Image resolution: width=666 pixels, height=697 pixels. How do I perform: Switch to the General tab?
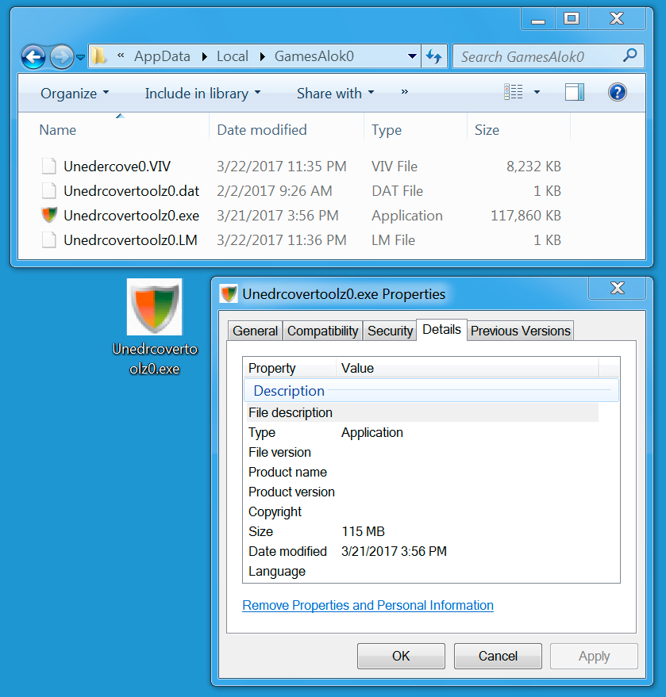click(x=255, y=331)
